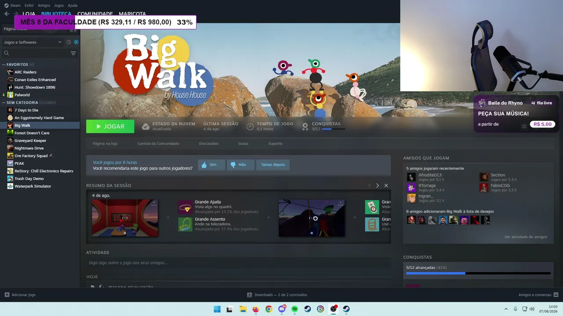
Task: Click the taskbar volume icon
Action: [x=532, y=309]
